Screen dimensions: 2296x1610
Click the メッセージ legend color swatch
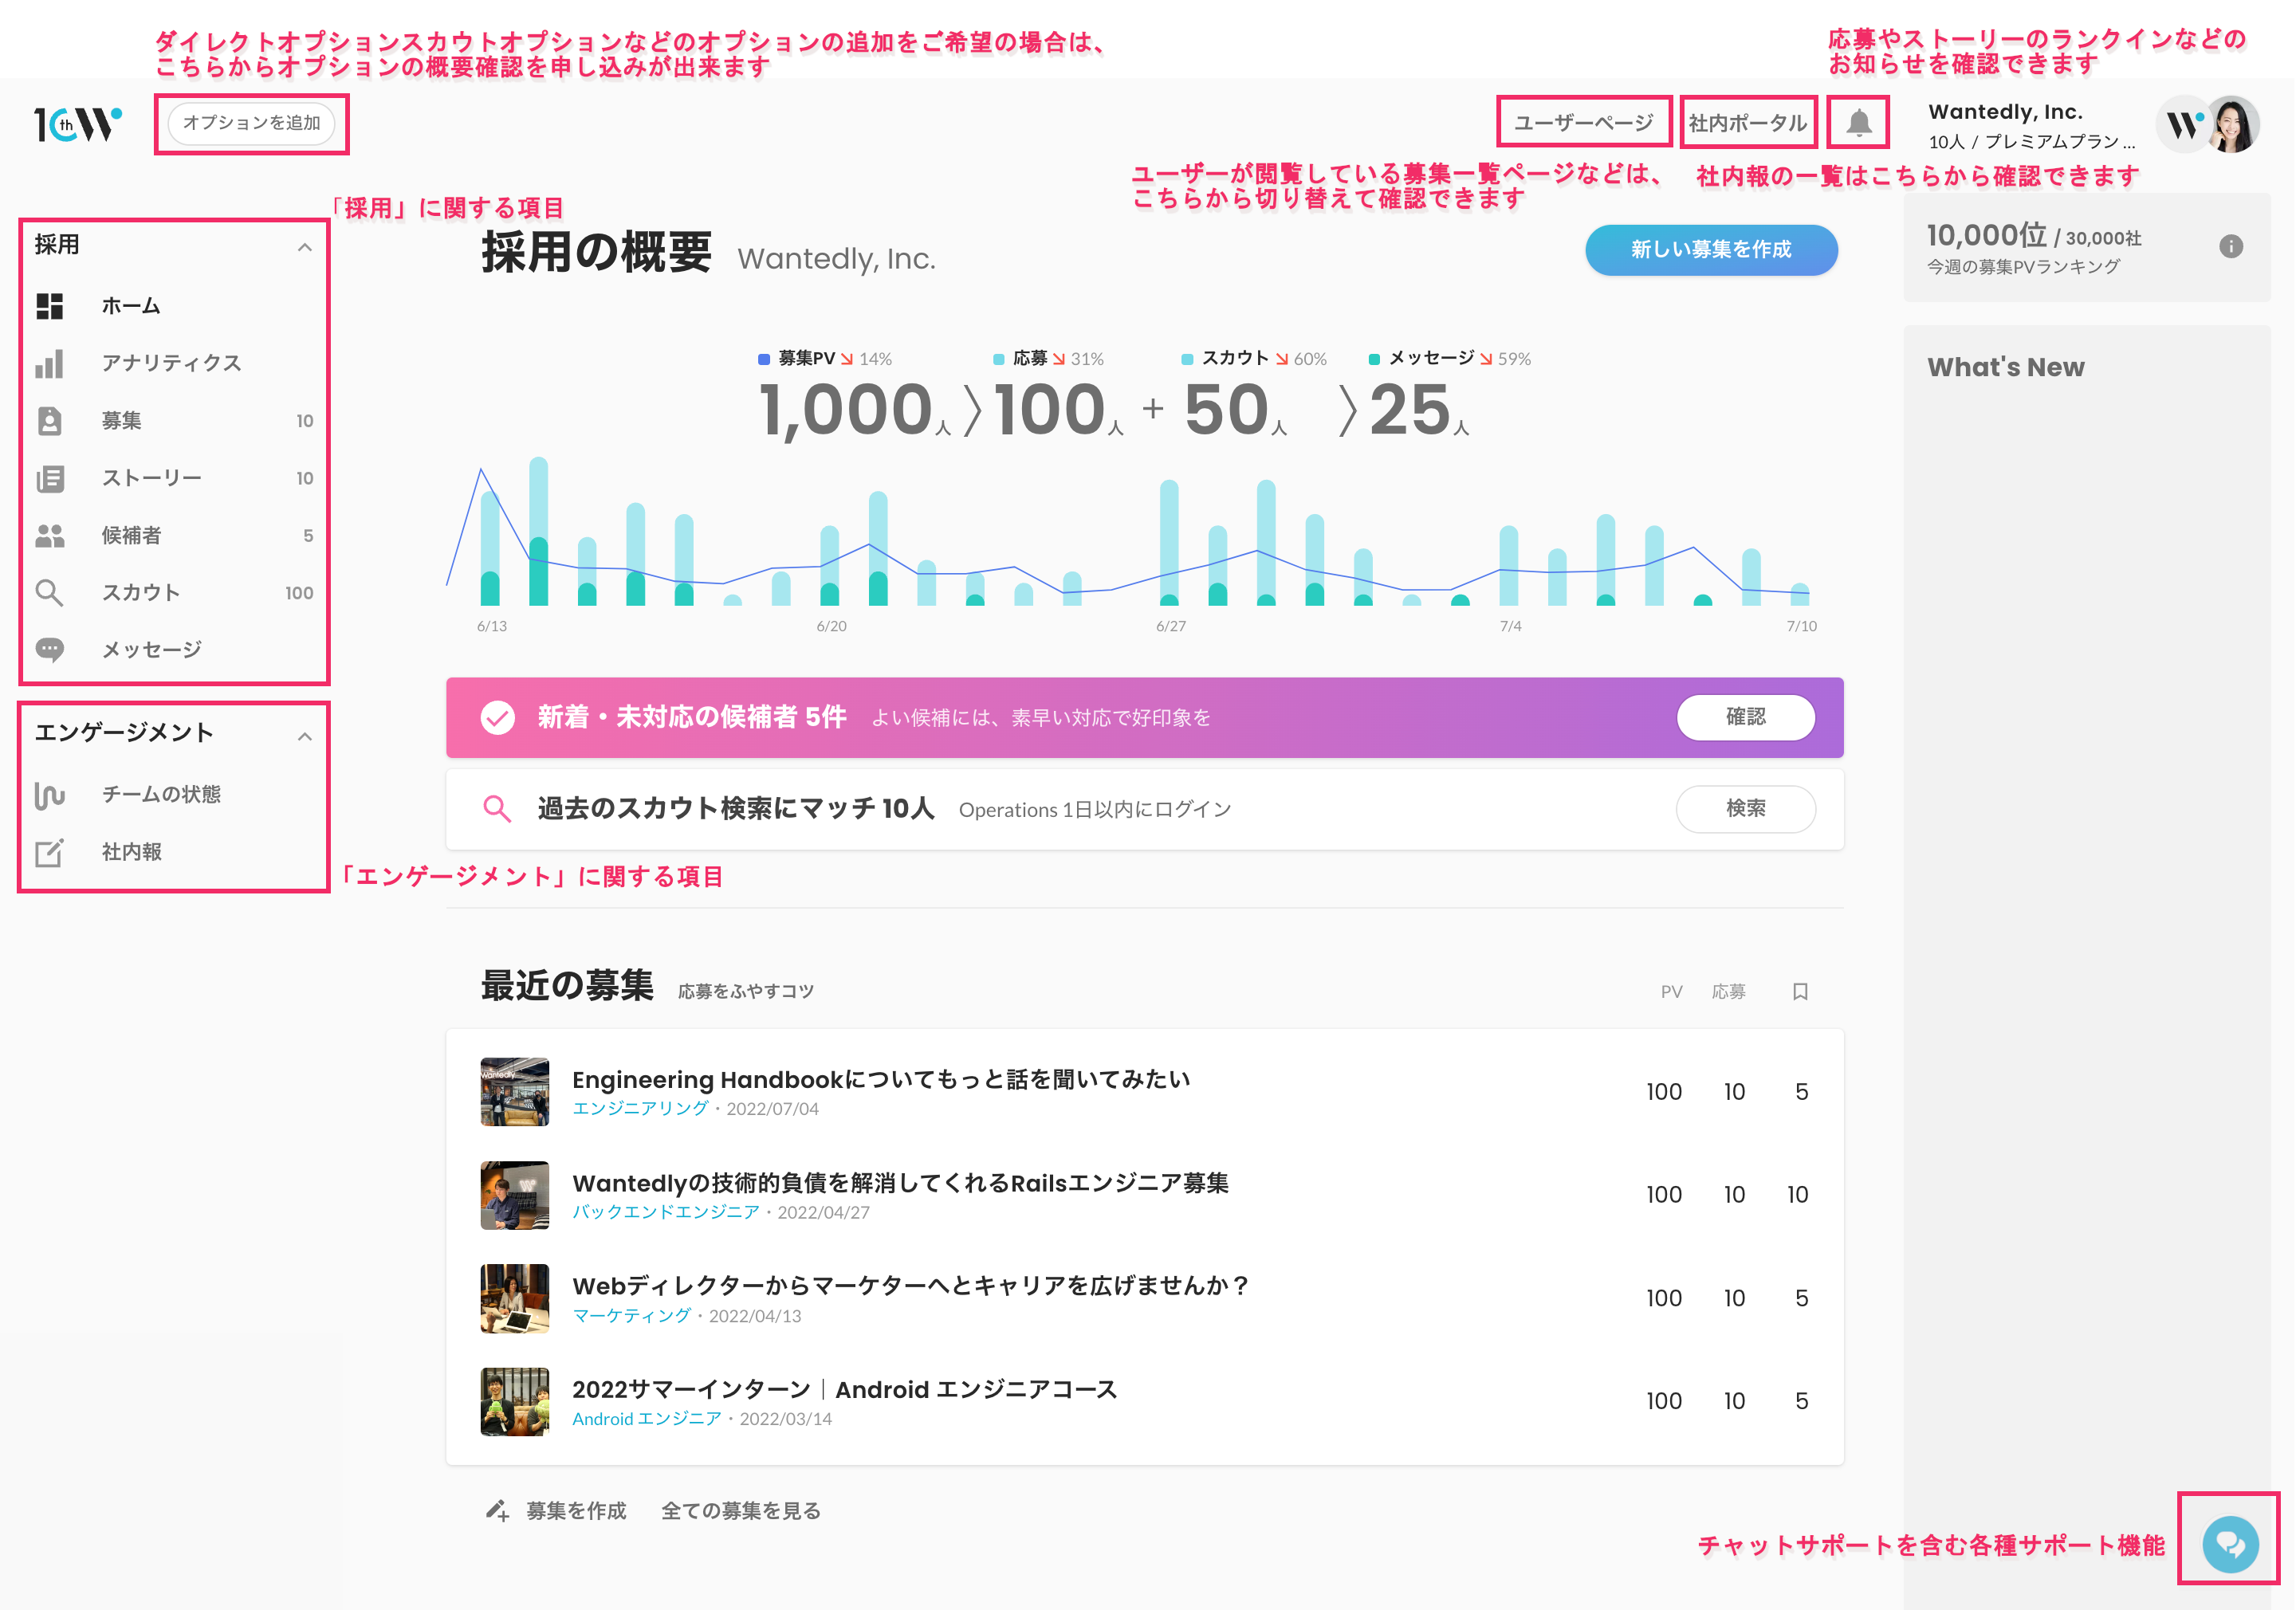click(1374, 359)
